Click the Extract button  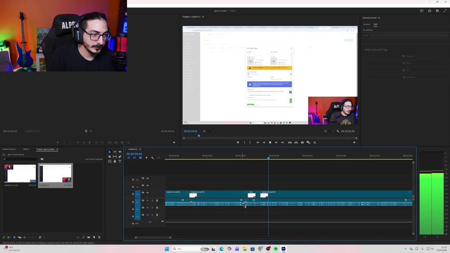296,142
